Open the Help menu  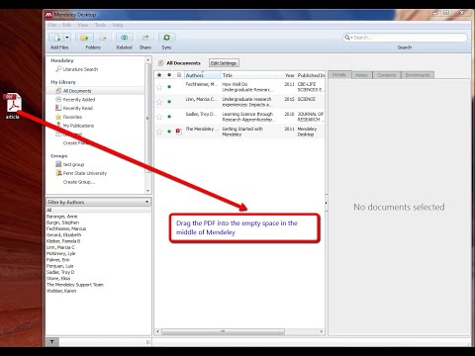point(118,25)
